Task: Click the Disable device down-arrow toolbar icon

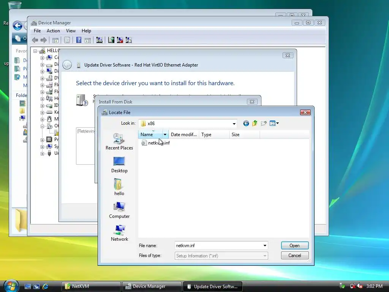Action: pos(128,40)
